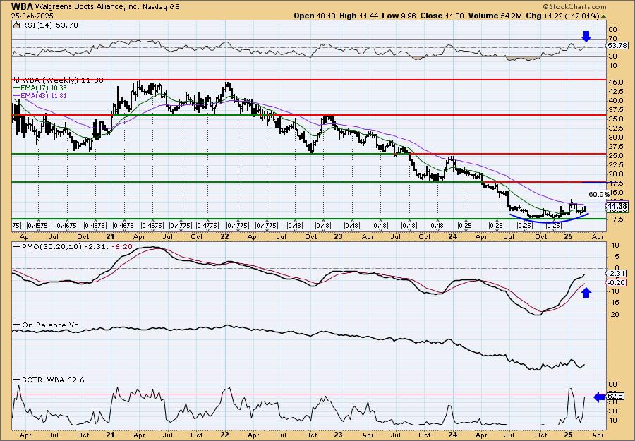Select the Close 11.38 header value

(442, 16)
